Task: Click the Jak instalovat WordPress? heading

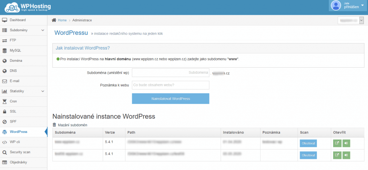Action: click(x=83, y=48)
